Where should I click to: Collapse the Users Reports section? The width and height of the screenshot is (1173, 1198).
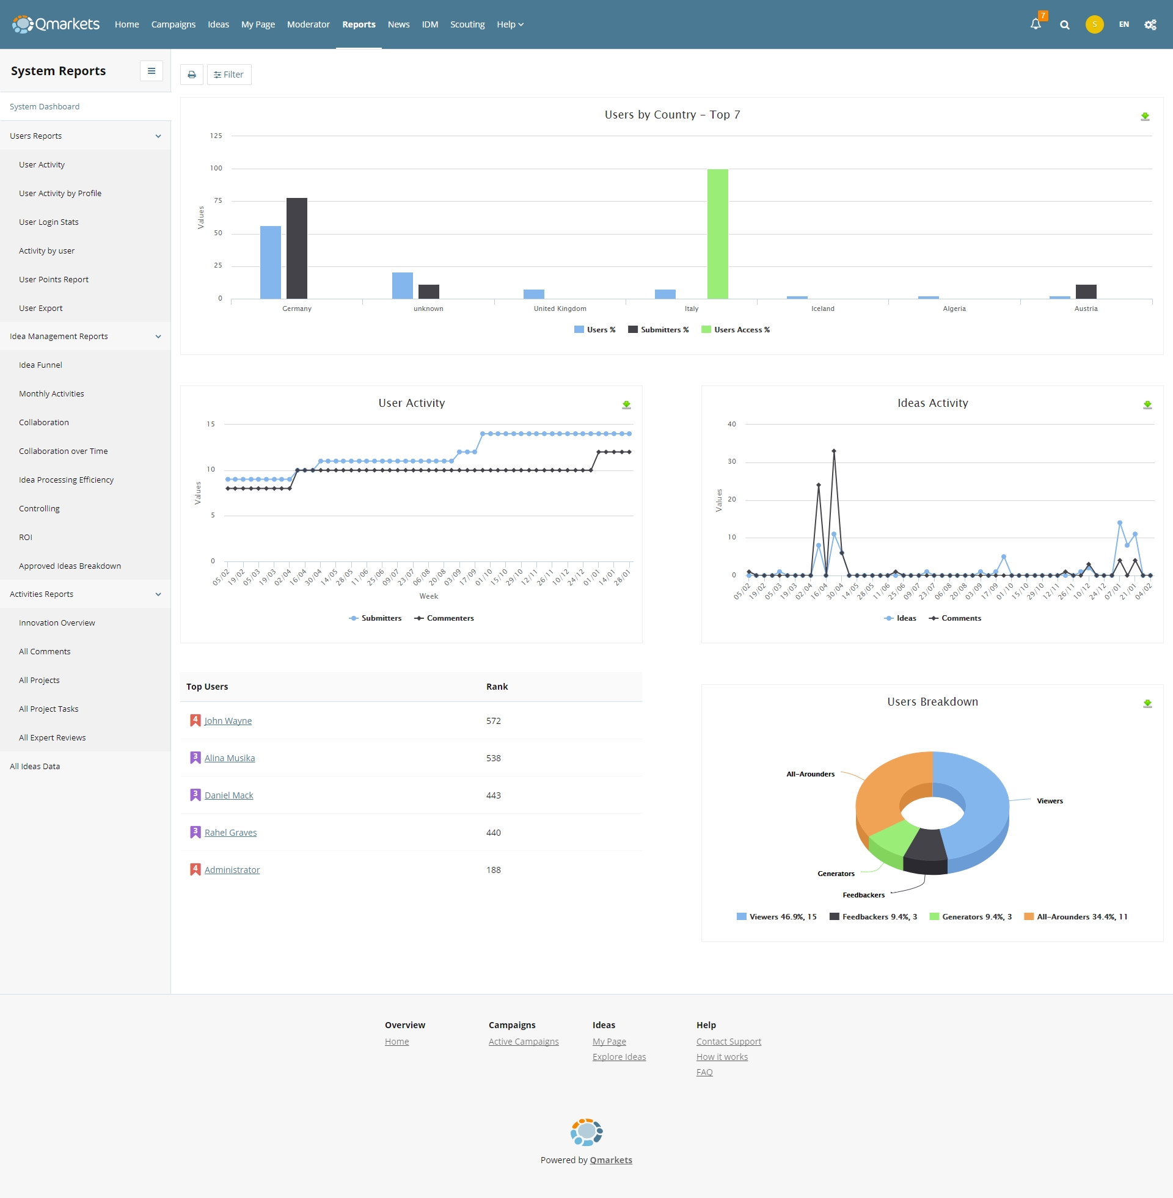click(x=158, y=136)
